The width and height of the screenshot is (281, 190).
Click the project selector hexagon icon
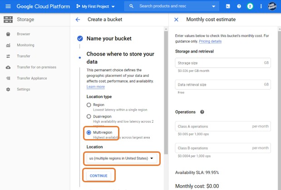[78, 6]
